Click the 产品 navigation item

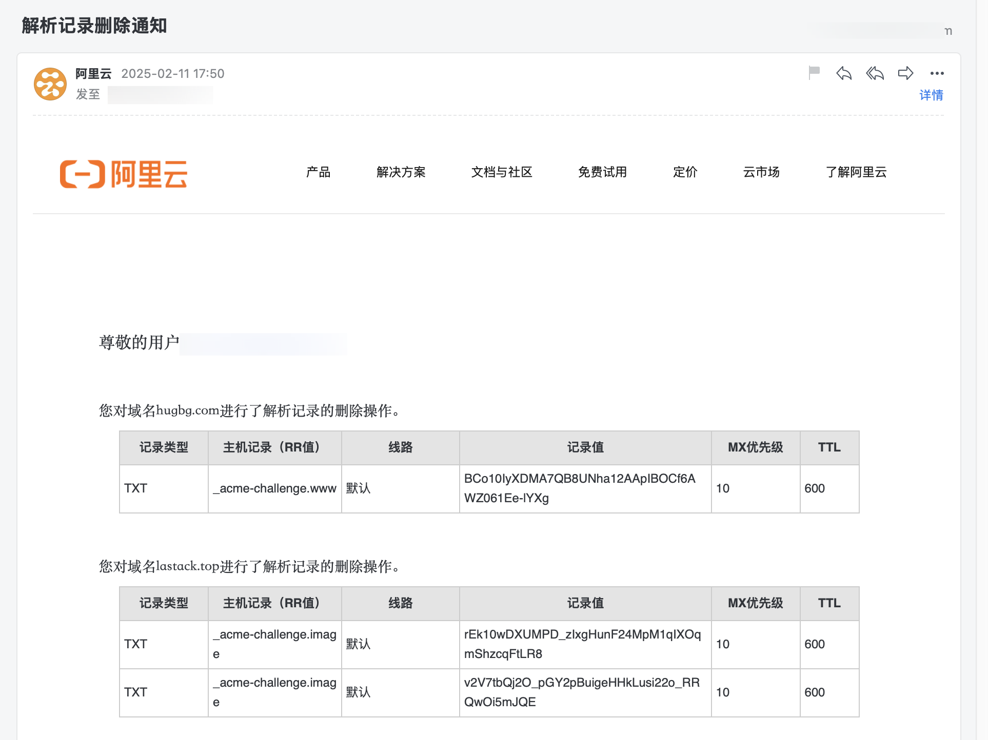pos(318,172)
